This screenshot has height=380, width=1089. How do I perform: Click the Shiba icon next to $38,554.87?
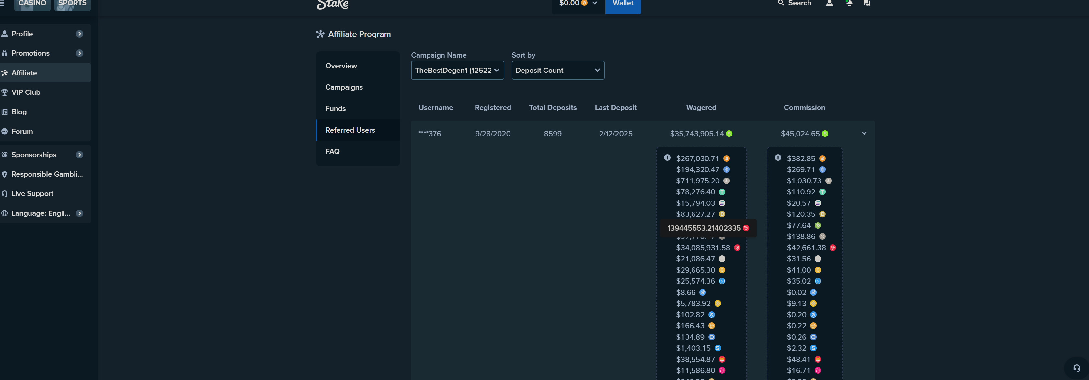(x=722, y=359)
